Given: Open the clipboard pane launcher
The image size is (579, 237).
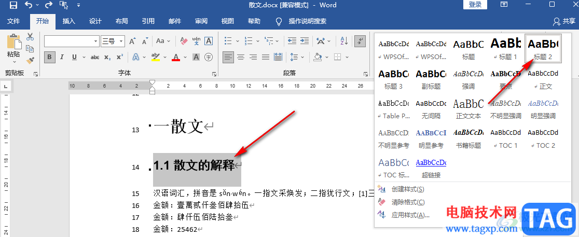Looking at the screenshot, I should point(36,74).
